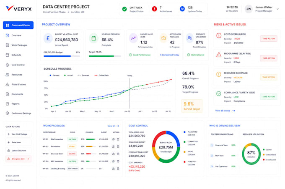Click the green schedule progress bar
The width and height of the screenshot is (285, 189).
pos(101,56)
